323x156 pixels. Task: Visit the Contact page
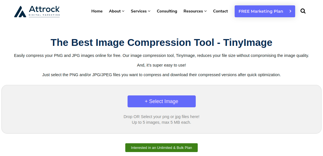(220, 11)
